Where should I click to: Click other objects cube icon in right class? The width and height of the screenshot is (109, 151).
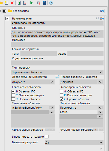[65, 99]
